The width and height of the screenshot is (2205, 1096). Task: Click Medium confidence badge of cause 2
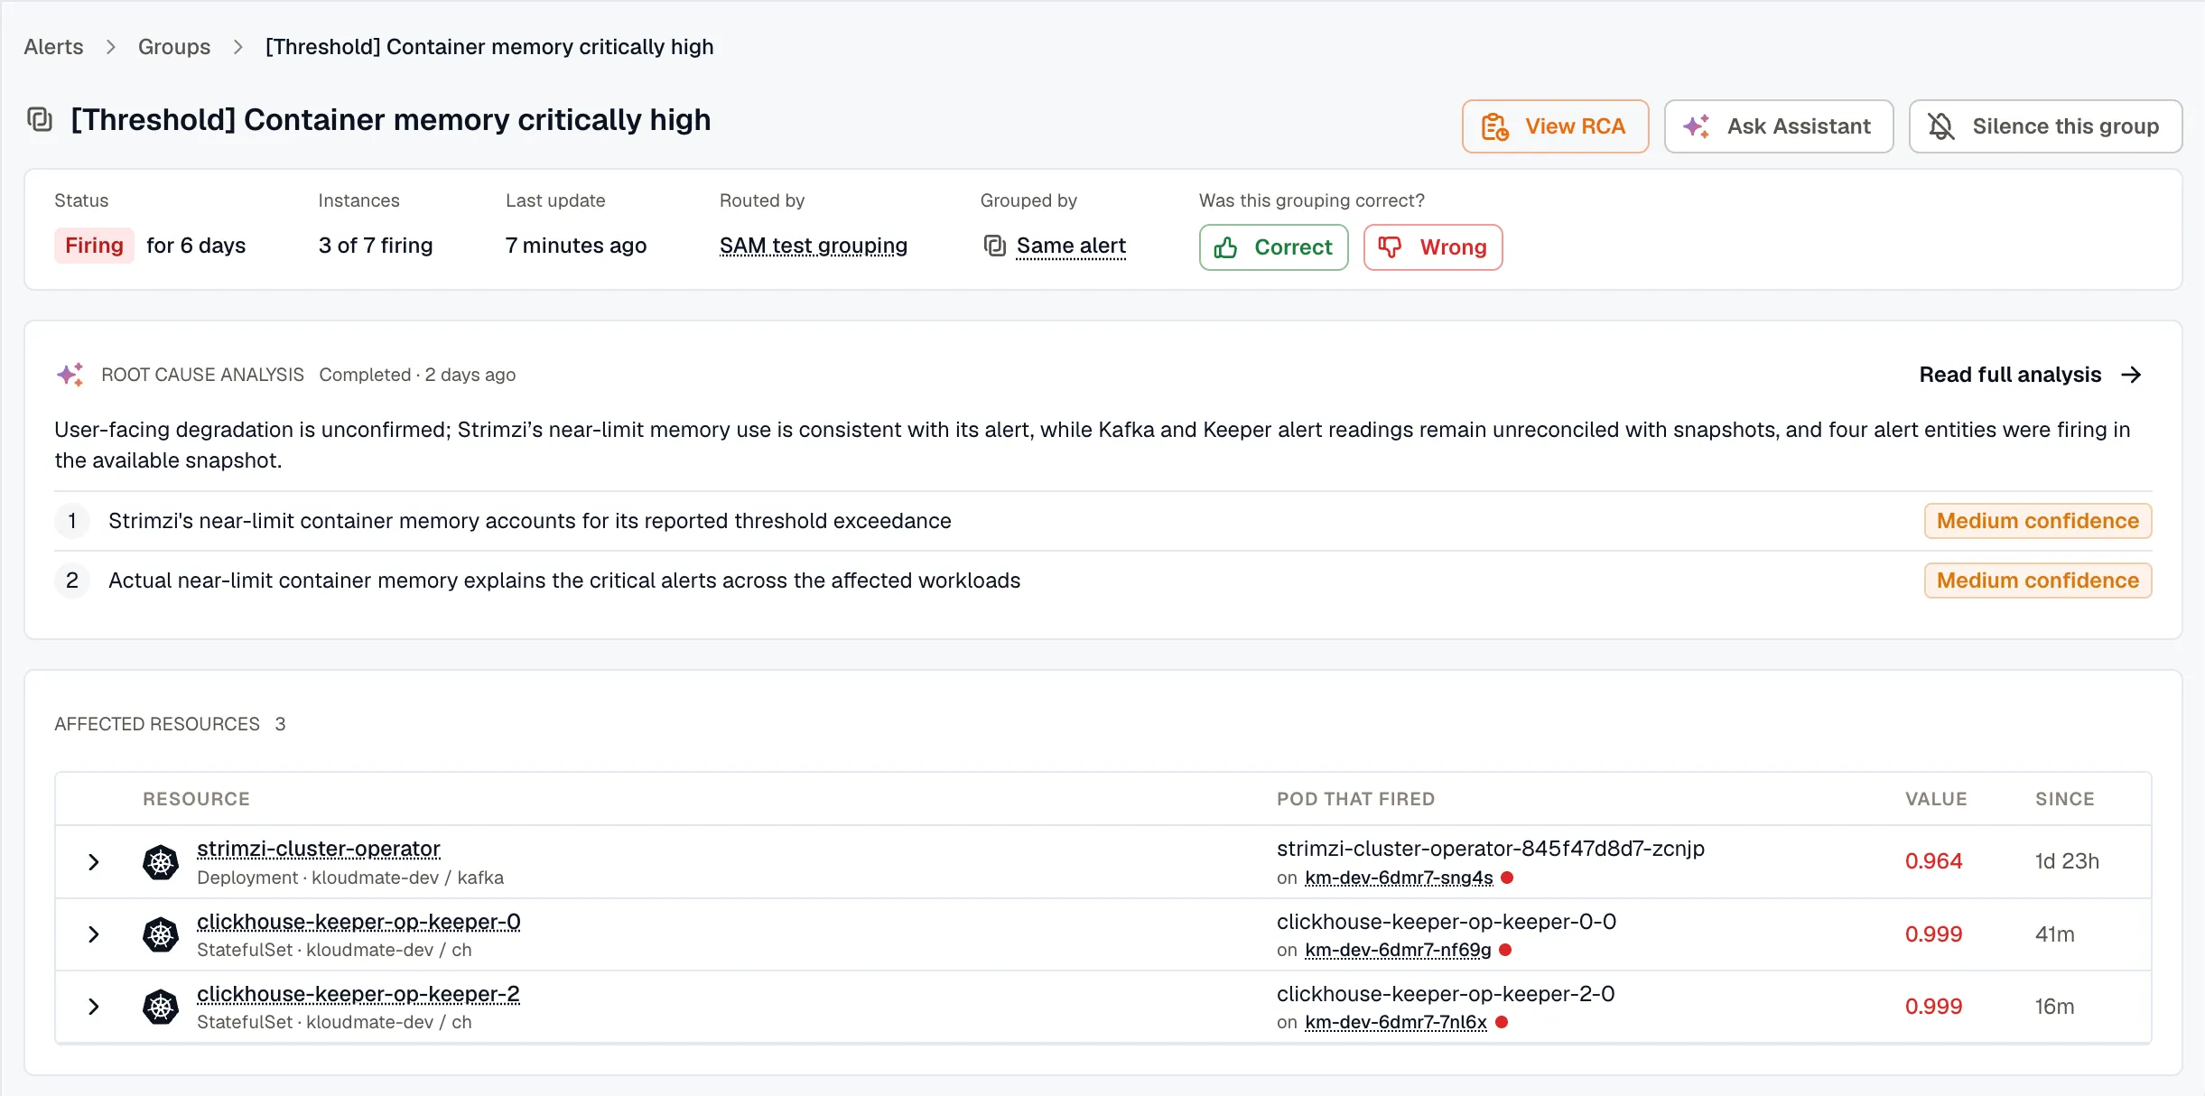[x=2037, y=581]
